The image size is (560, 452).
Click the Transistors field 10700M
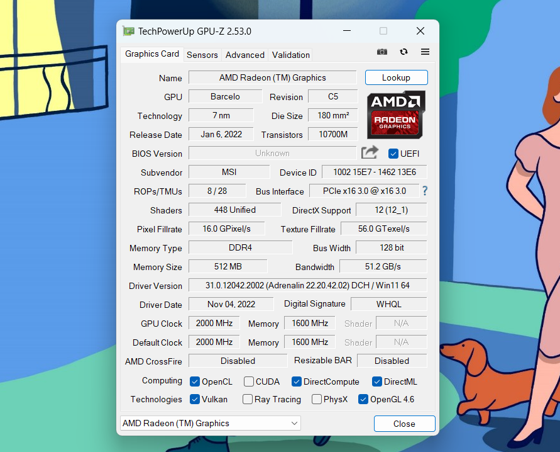[333, 135]
